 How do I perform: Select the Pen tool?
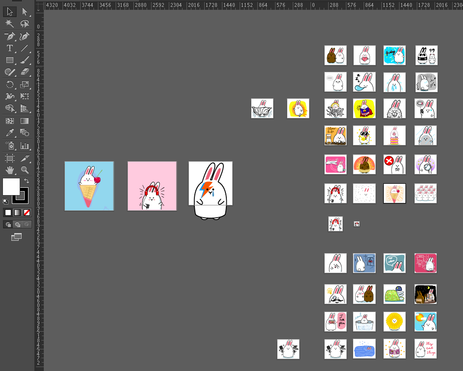[10, 36]
